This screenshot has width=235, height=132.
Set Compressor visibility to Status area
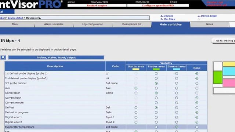tap(136, 93)
